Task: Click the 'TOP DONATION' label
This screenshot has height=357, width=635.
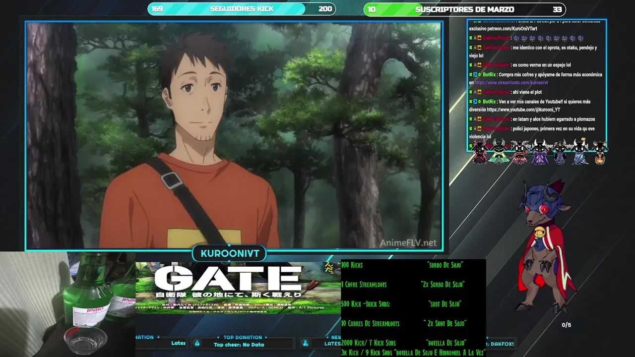Action: (x=243, y=337)
